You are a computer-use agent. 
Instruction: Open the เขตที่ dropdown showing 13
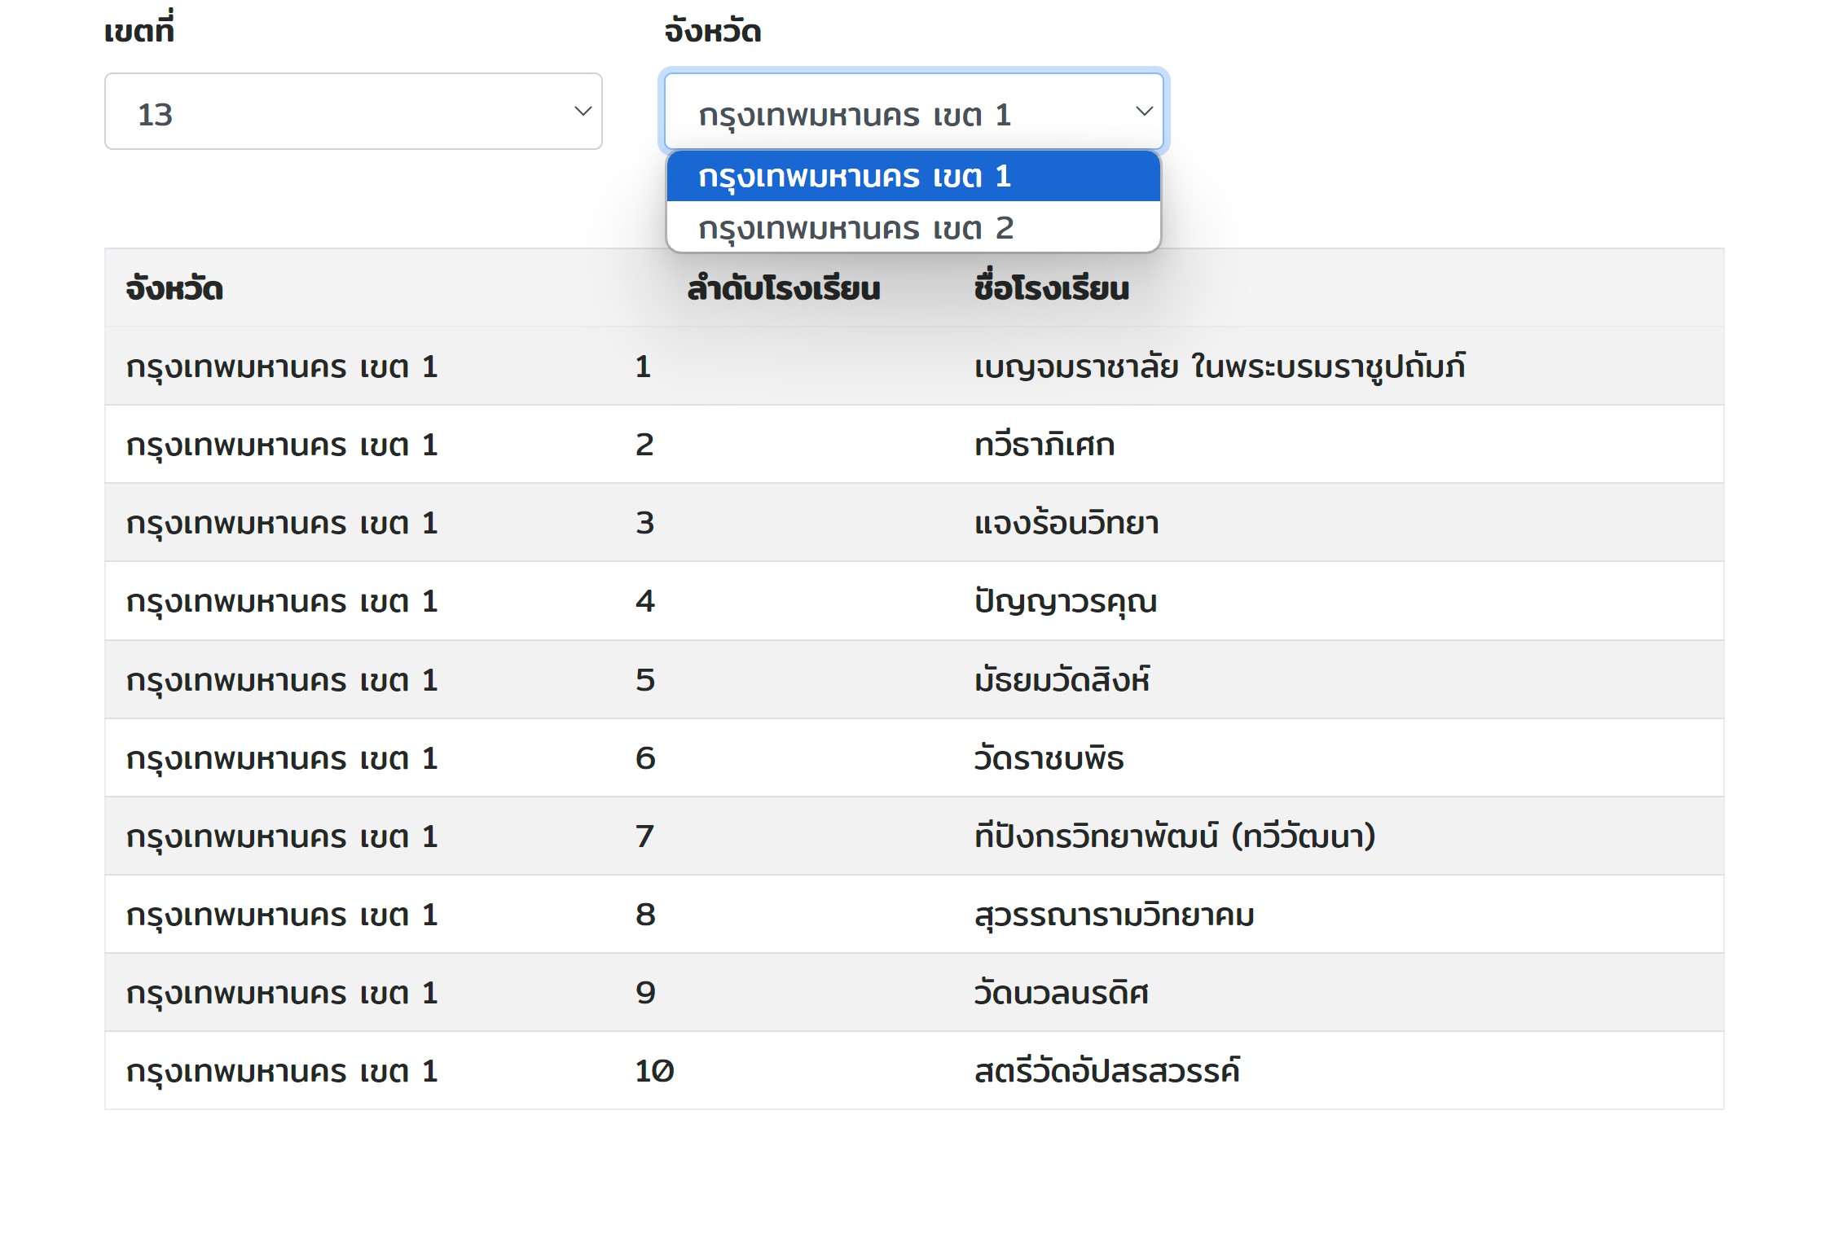(x=353, y=112)
